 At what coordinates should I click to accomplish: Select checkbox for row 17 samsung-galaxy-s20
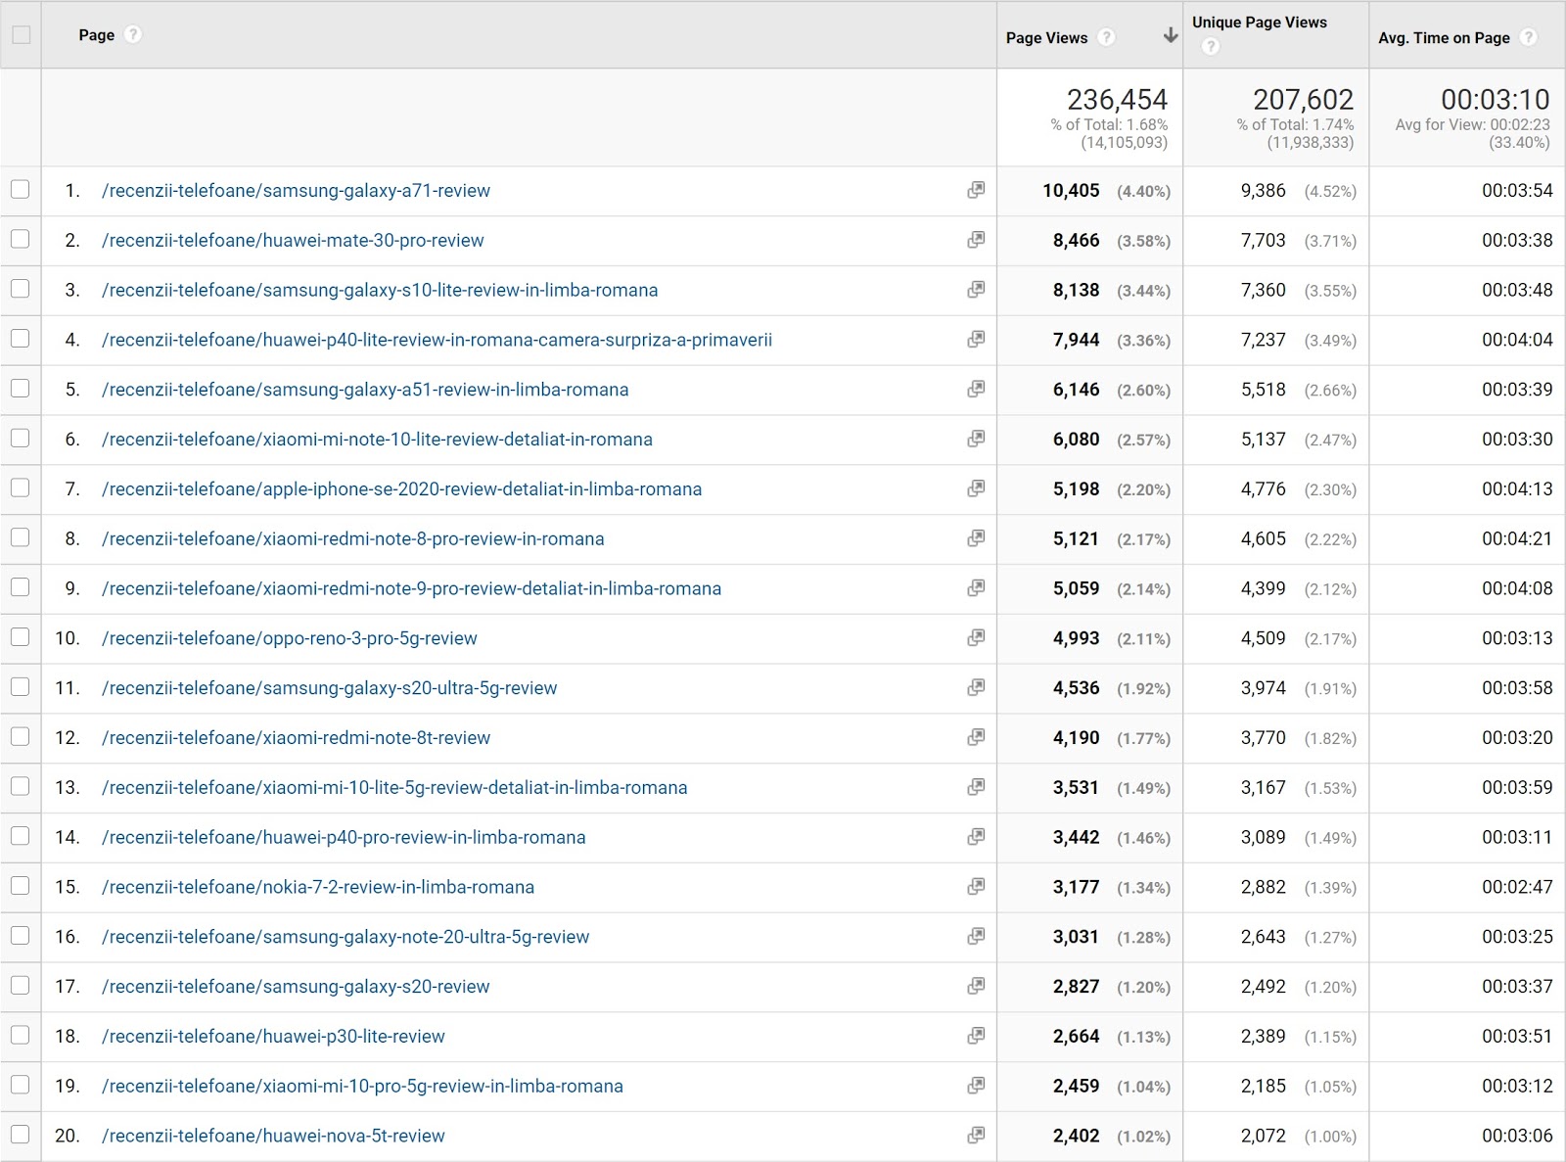(x=21, y=985)
